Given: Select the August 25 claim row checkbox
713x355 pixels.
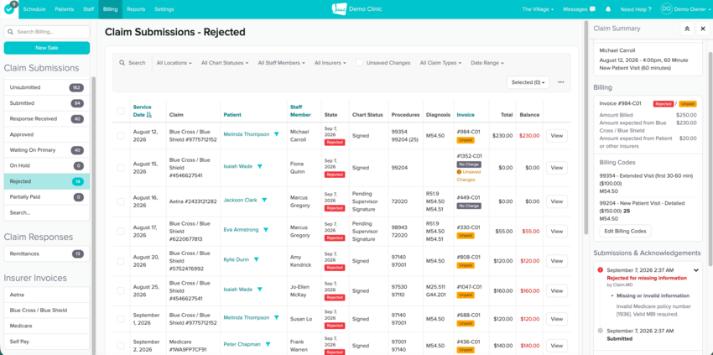Looking at the screenshot, I should [121, 291].
